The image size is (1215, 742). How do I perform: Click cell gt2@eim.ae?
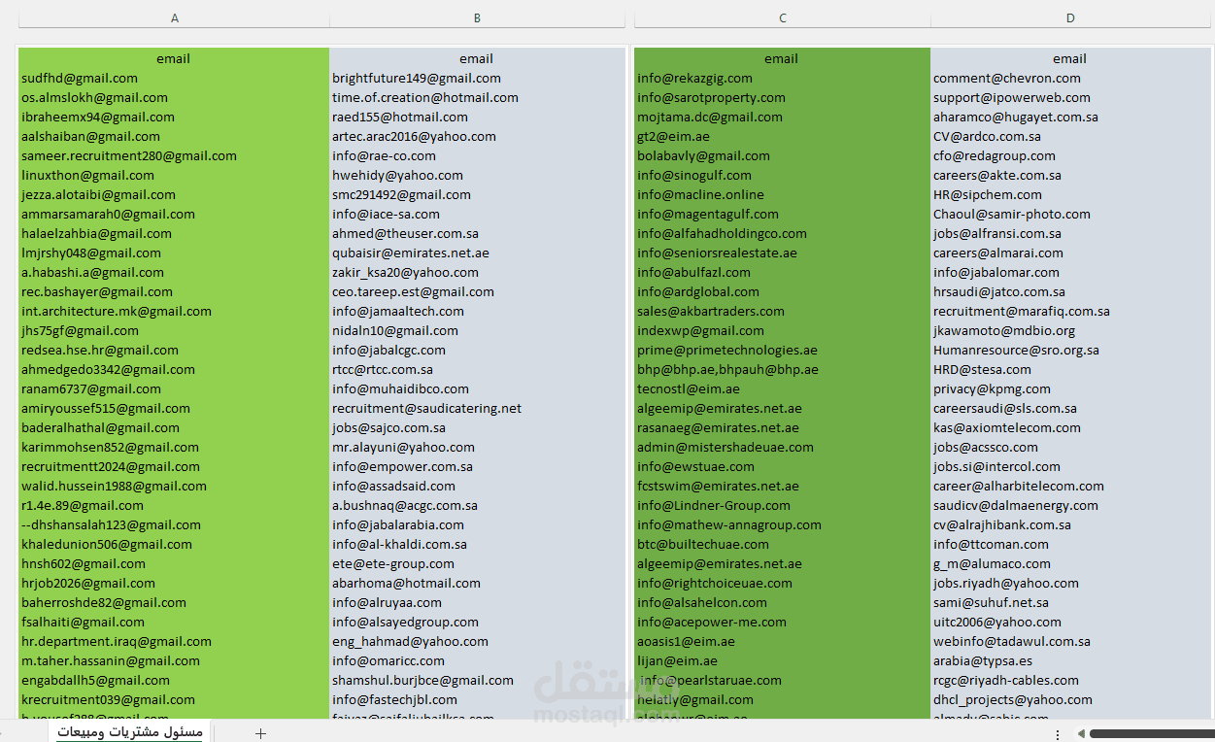coord(782,136)
